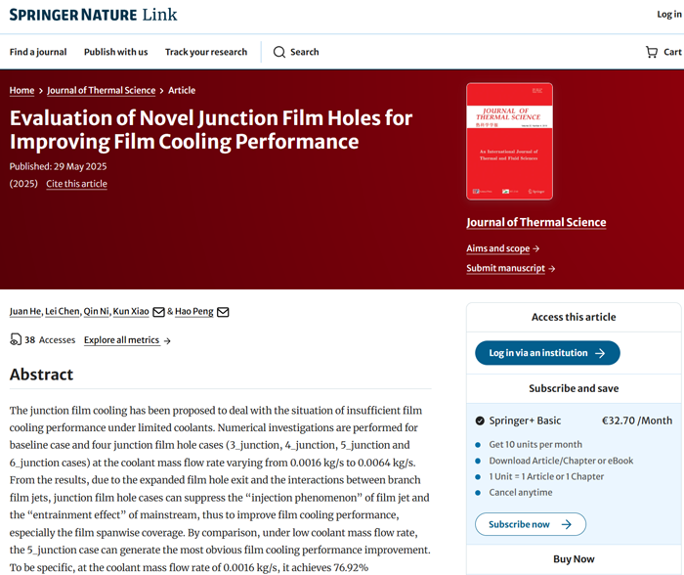
Task: Click the checkmark icon beside Springer+ Basic
Action: click(480, 420)
